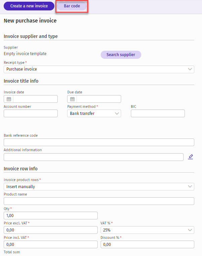Click the Additional information text field

(x=93, y=157)
